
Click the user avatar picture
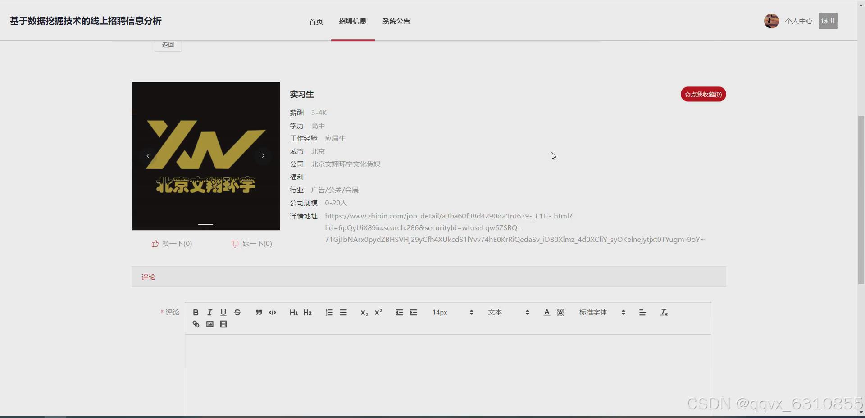[x=771, y=21]
